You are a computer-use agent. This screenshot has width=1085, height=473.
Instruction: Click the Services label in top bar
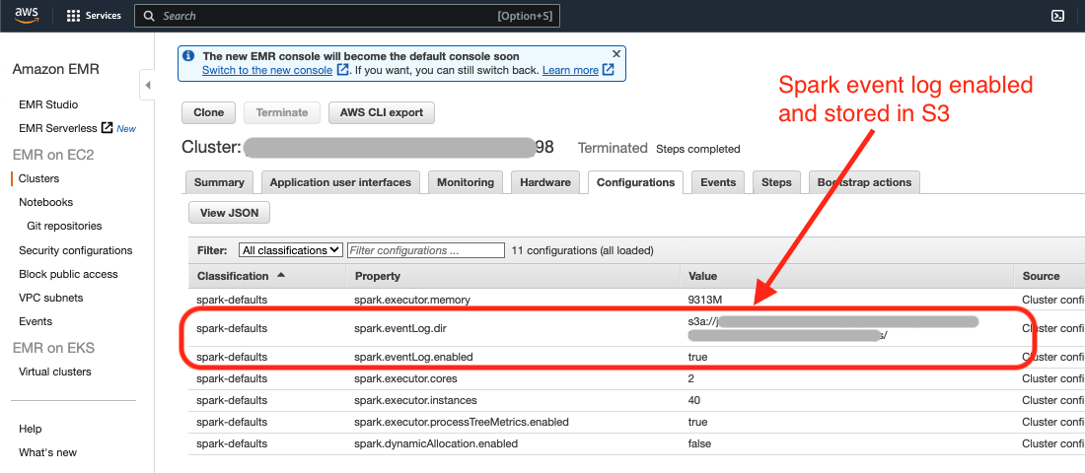point(104,16)
